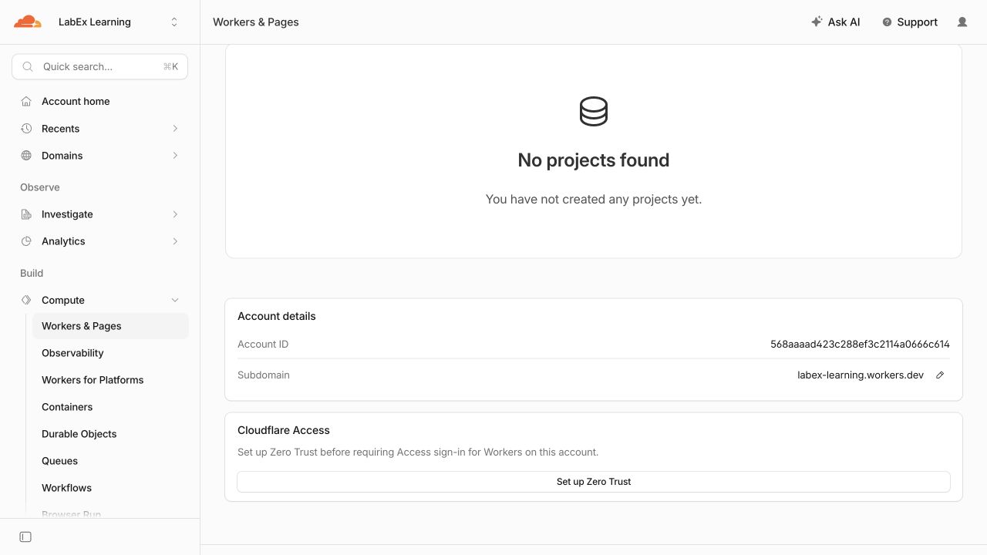Select Workers & Pages in sidebar
This screenshot has height=555, width=987.
click(110, 326)
